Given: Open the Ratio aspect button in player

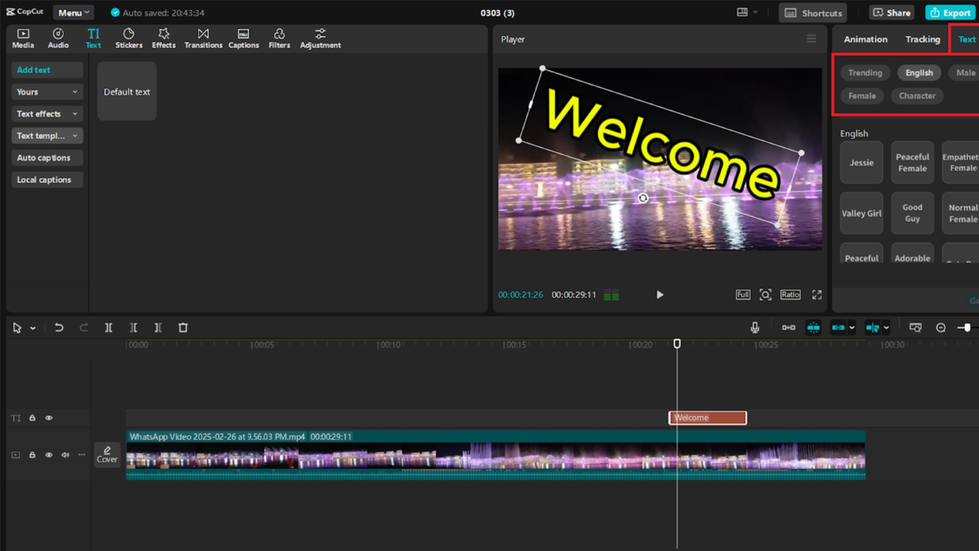Looking at the screenshot, I should [x=790, y=295].
